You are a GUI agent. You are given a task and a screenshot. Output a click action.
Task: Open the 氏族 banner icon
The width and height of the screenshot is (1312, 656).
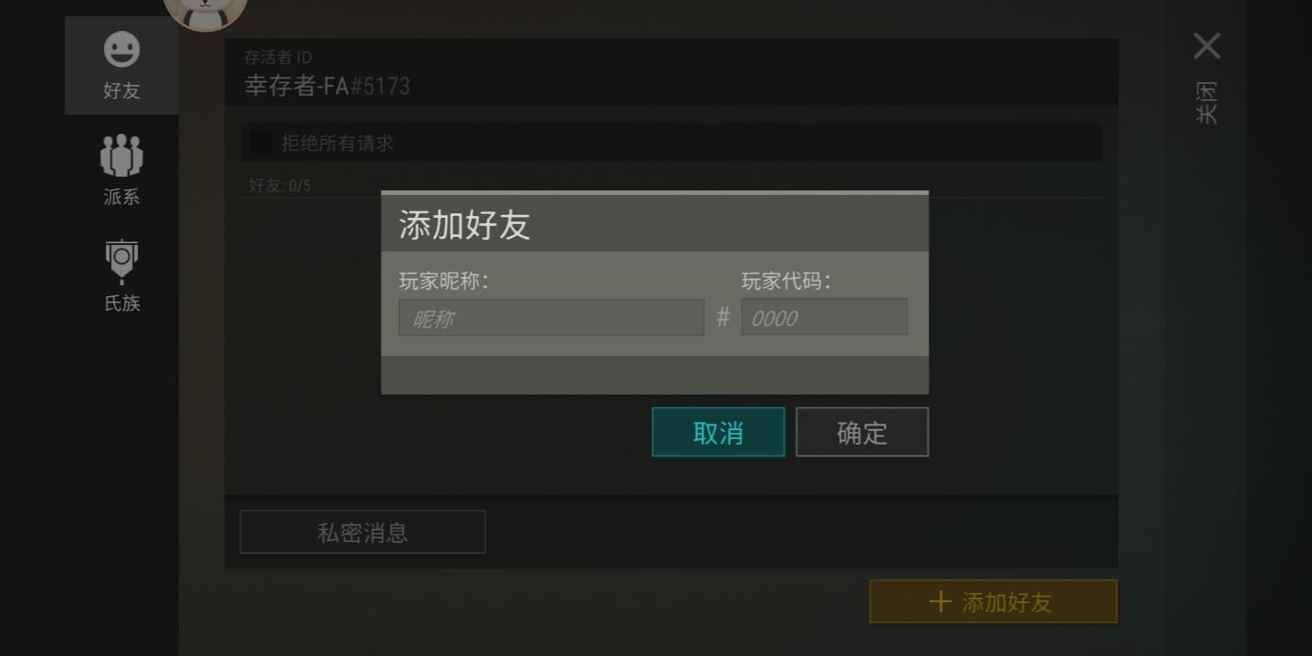(x=121, y=261)
